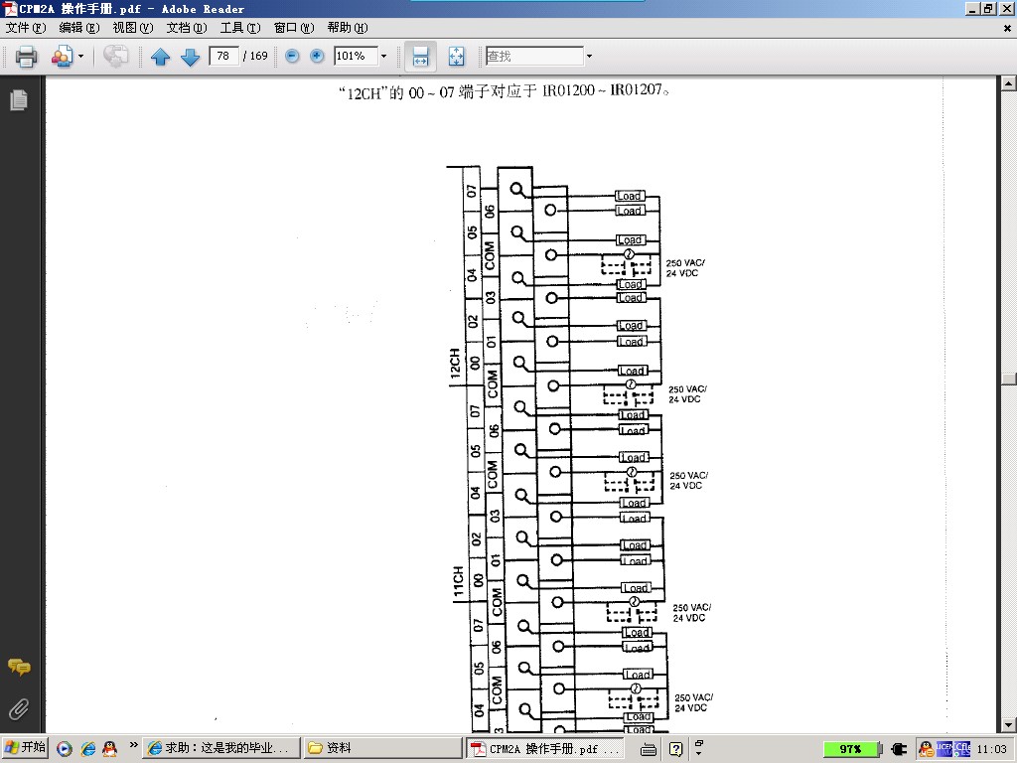Go to previous page with up arrow
Image resolution: width=1017 pixels, height=763 pixels.
160,57
